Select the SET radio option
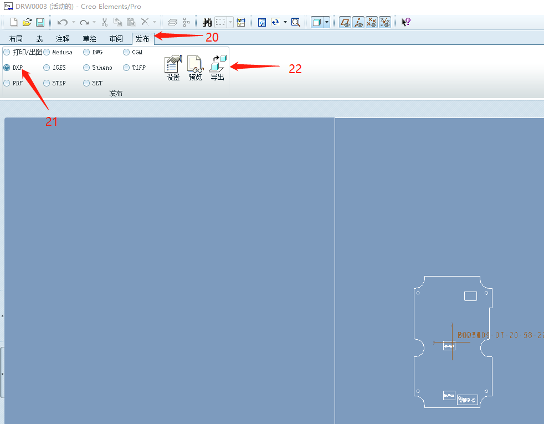The height and width of the screenshot is (424, 544). click(x=86, y=83)
